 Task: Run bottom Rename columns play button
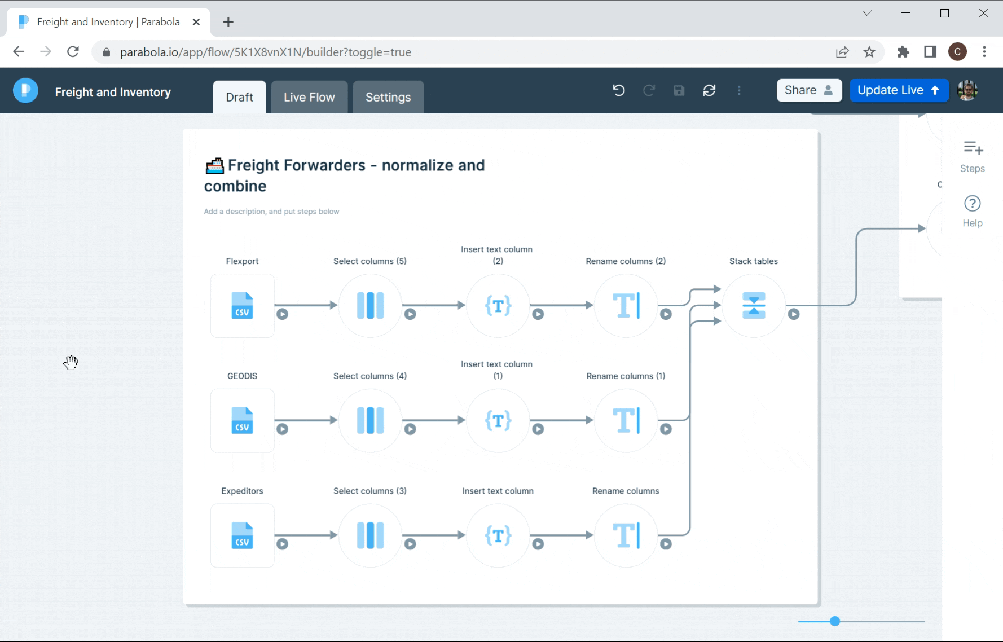(666, 544)
